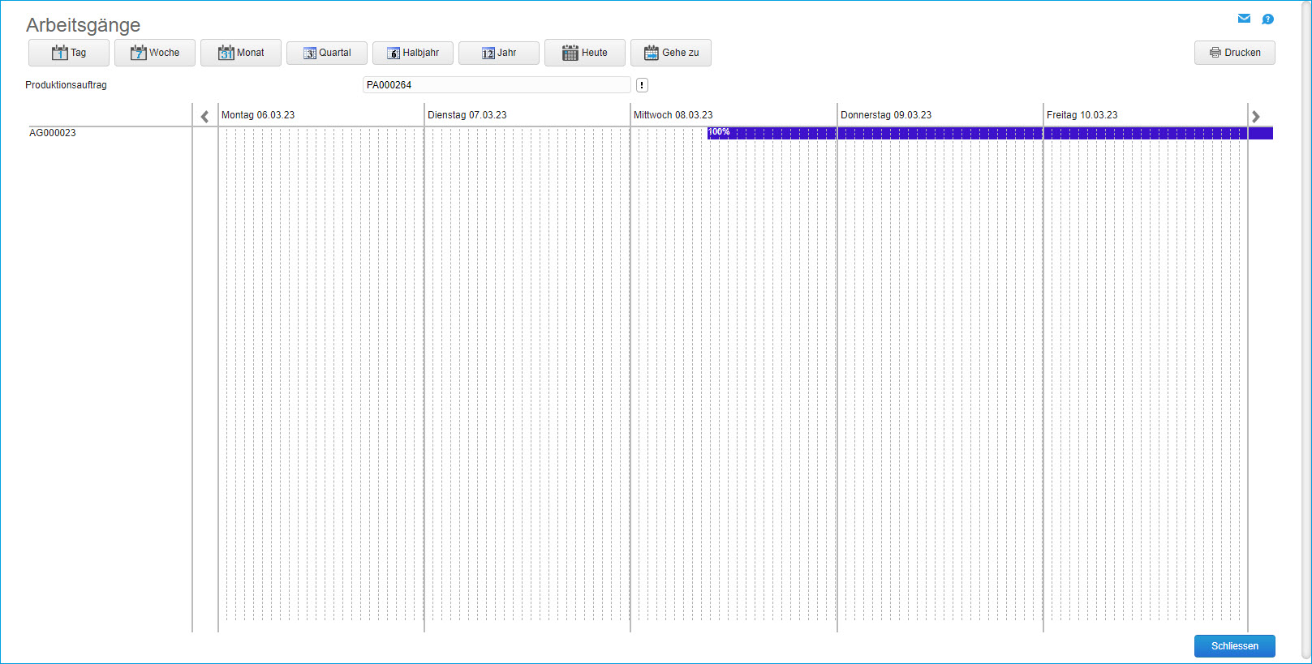Viewport: 1312px width, 664px height.
Task: Click the 100% progress bar of AG000023
Action: coord(990,133)
